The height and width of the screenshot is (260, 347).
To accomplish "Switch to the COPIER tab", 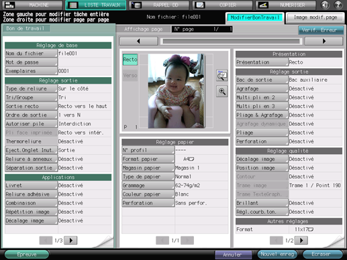I will pyautogui.click(x=222, y=5).
